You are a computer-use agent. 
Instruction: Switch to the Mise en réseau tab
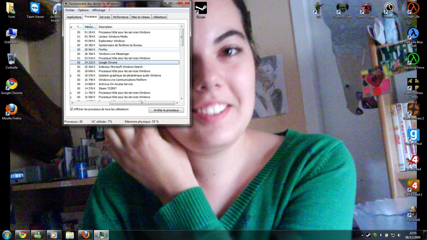141,17
